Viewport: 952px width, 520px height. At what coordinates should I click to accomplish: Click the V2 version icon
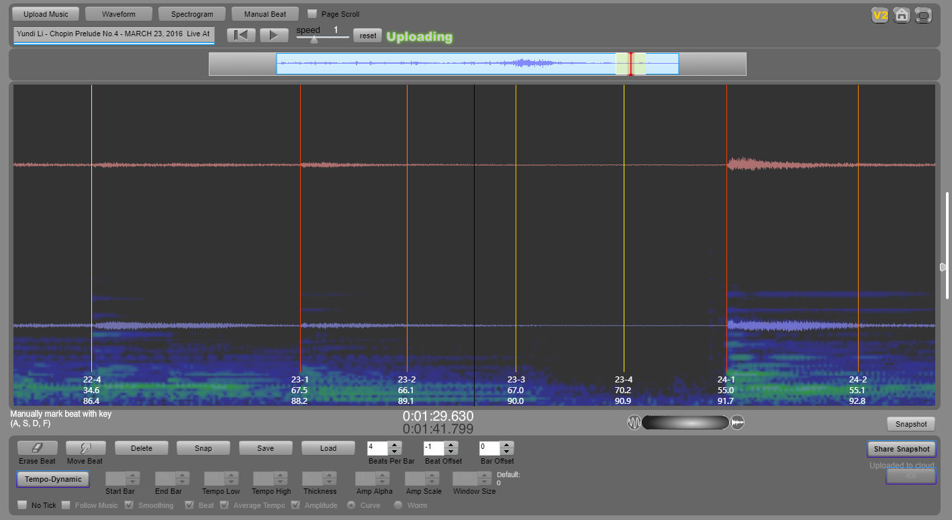(x=879, y=15)
